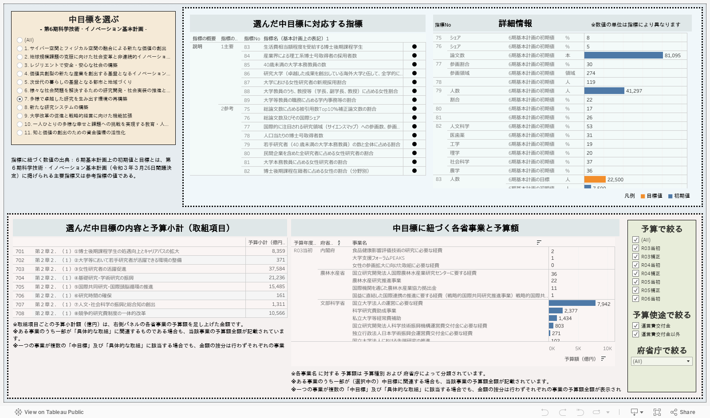Enter full screen mode via toolbar icon
The width and height of the screenshot is (710, 418).
pos(657,412)
